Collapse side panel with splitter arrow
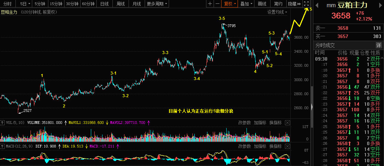This screenshot has height=166, width=384. (312, 106)
